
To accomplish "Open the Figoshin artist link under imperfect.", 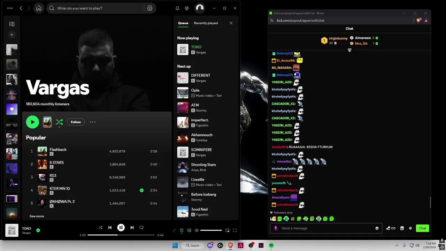I will [202, 125].
